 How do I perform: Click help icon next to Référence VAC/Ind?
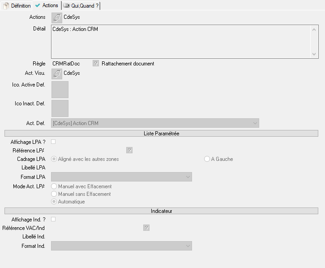146,228
